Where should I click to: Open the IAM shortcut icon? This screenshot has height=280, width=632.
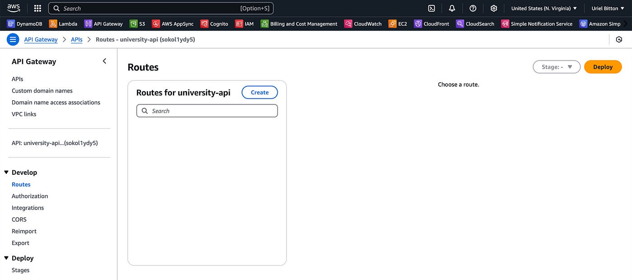(x=239, y=24)
